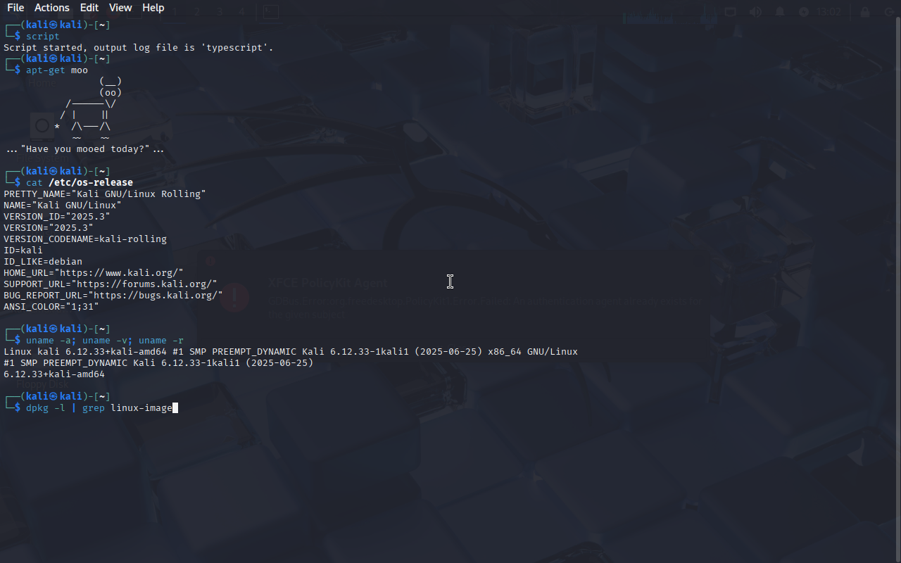The image size is (901, 563).
Task: Open the Edit menu
Action: (x=89, y=8)
